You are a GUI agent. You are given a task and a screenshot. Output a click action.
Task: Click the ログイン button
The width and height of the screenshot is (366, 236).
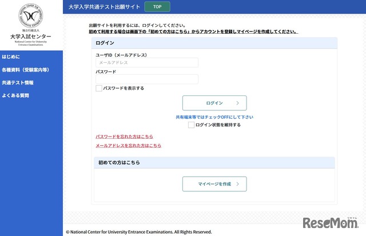coord(214,103)
